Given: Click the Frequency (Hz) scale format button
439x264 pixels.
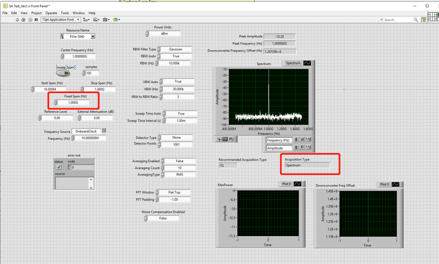Looking at the screenshot, I should click(x=308, y=140).
